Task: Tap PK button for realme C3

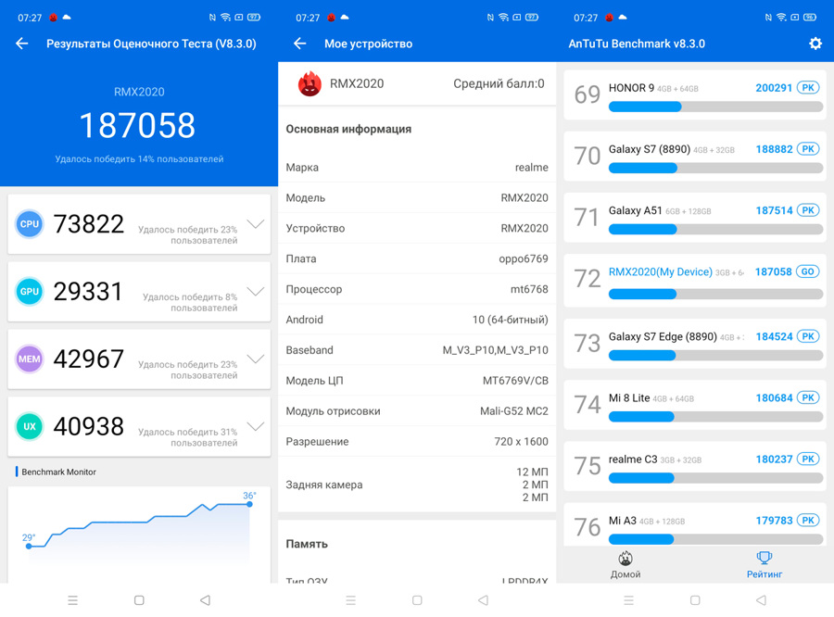Action: click(808, 459)
